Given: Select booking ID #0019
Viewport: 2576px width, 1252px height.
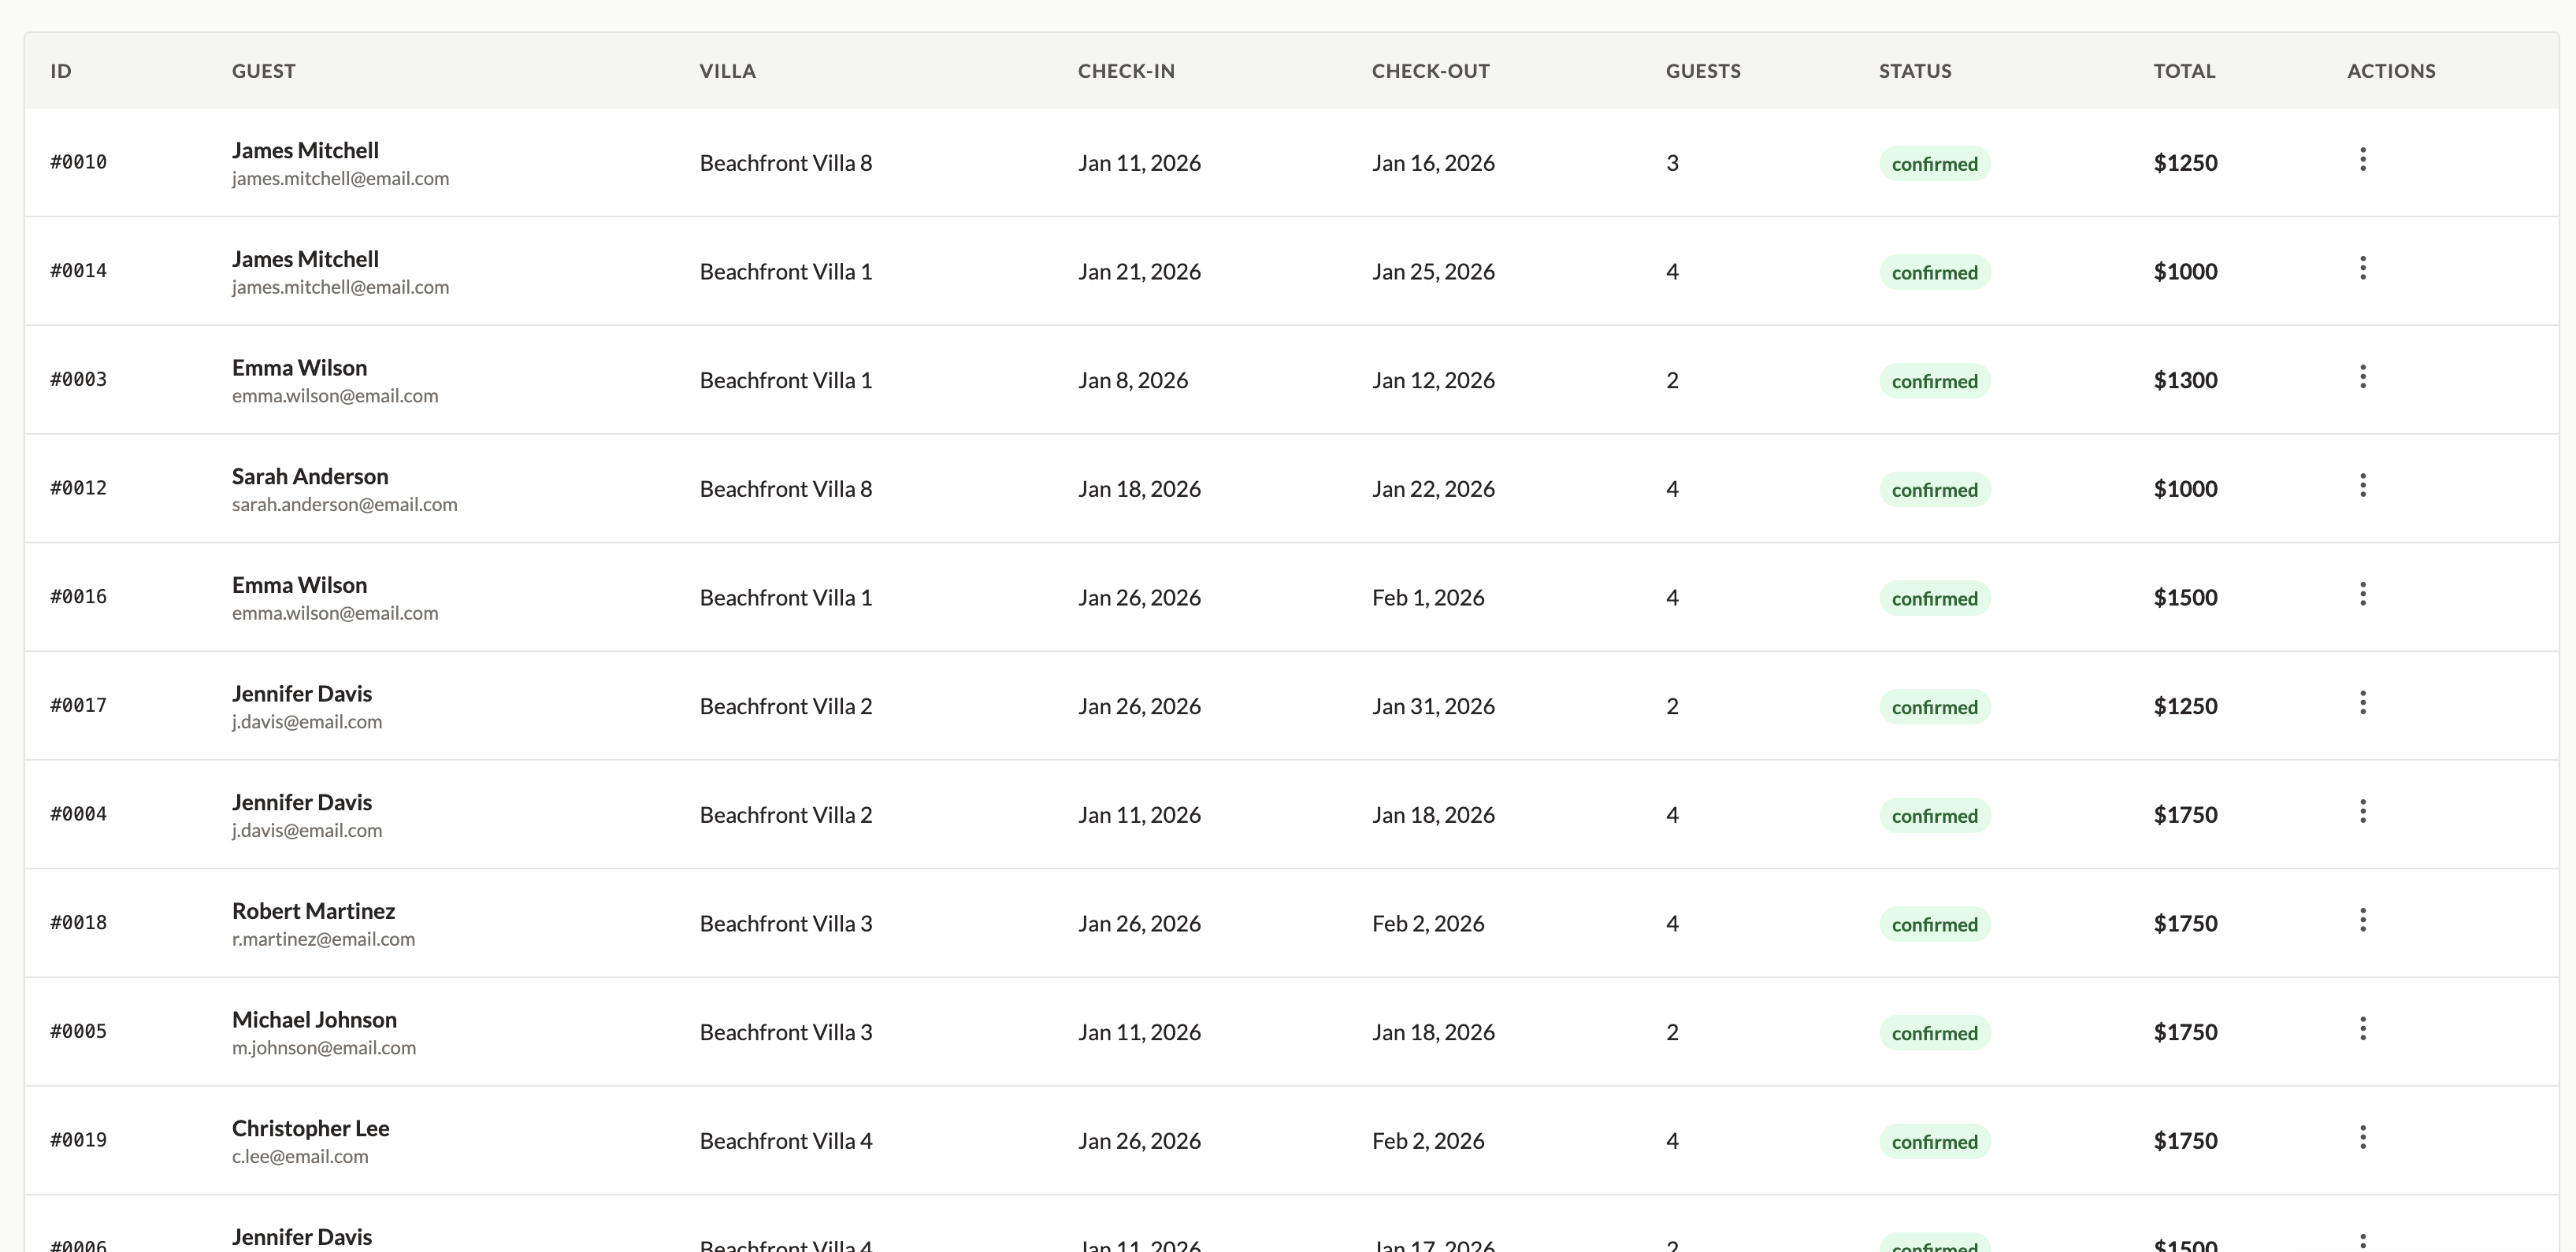Looking at the screenshot, I should [78, 1140].
